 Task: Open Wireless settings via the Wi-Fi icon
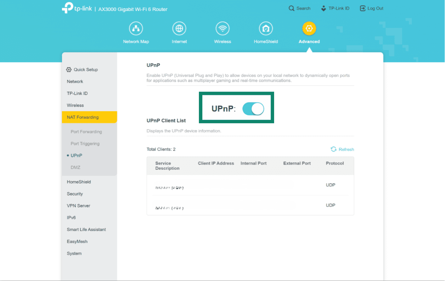[x=222, y=28]
